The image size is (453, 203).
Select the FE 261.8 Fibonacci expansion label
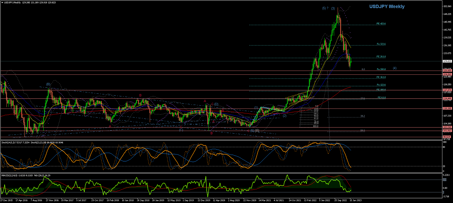coord(381,57)
